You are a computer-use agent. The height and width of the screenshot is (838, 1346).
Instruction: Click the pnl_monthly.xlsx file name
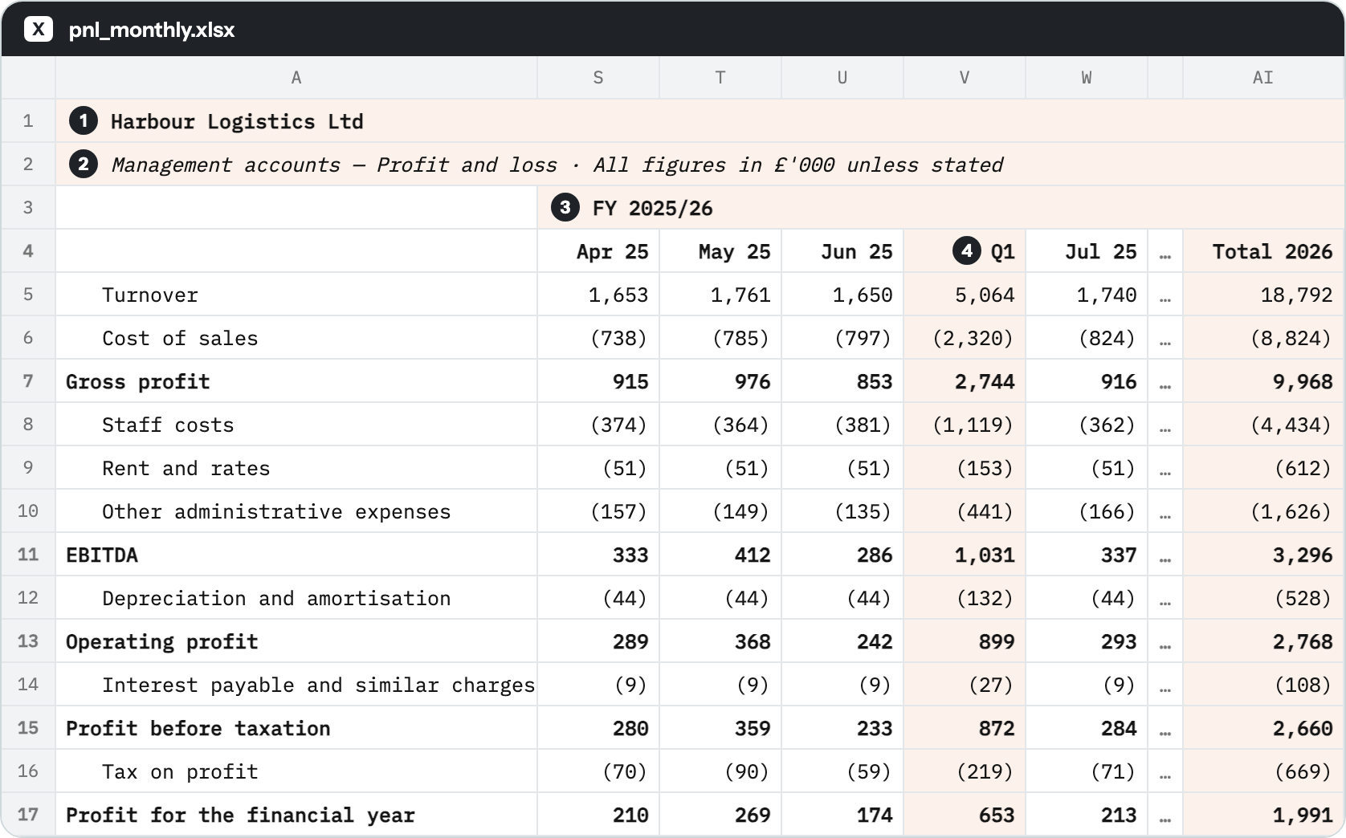coord(152,31)
